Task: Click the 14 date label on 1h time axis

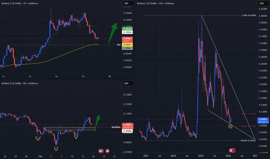Action: click(56, 77)
